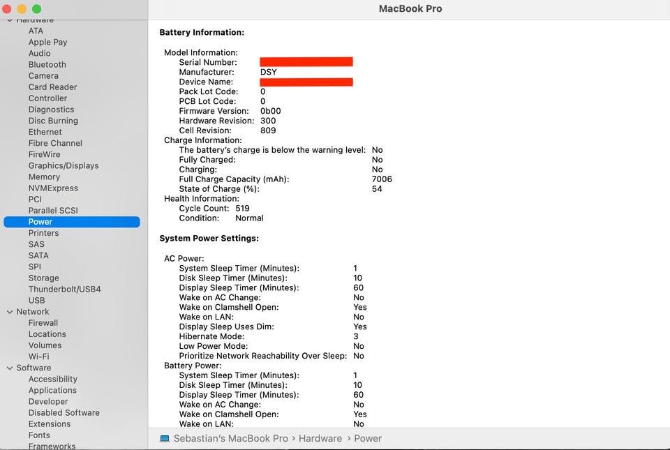Minimize window with the yellow button
This screenshot has width=670, height=450.
tap(22, 8)
